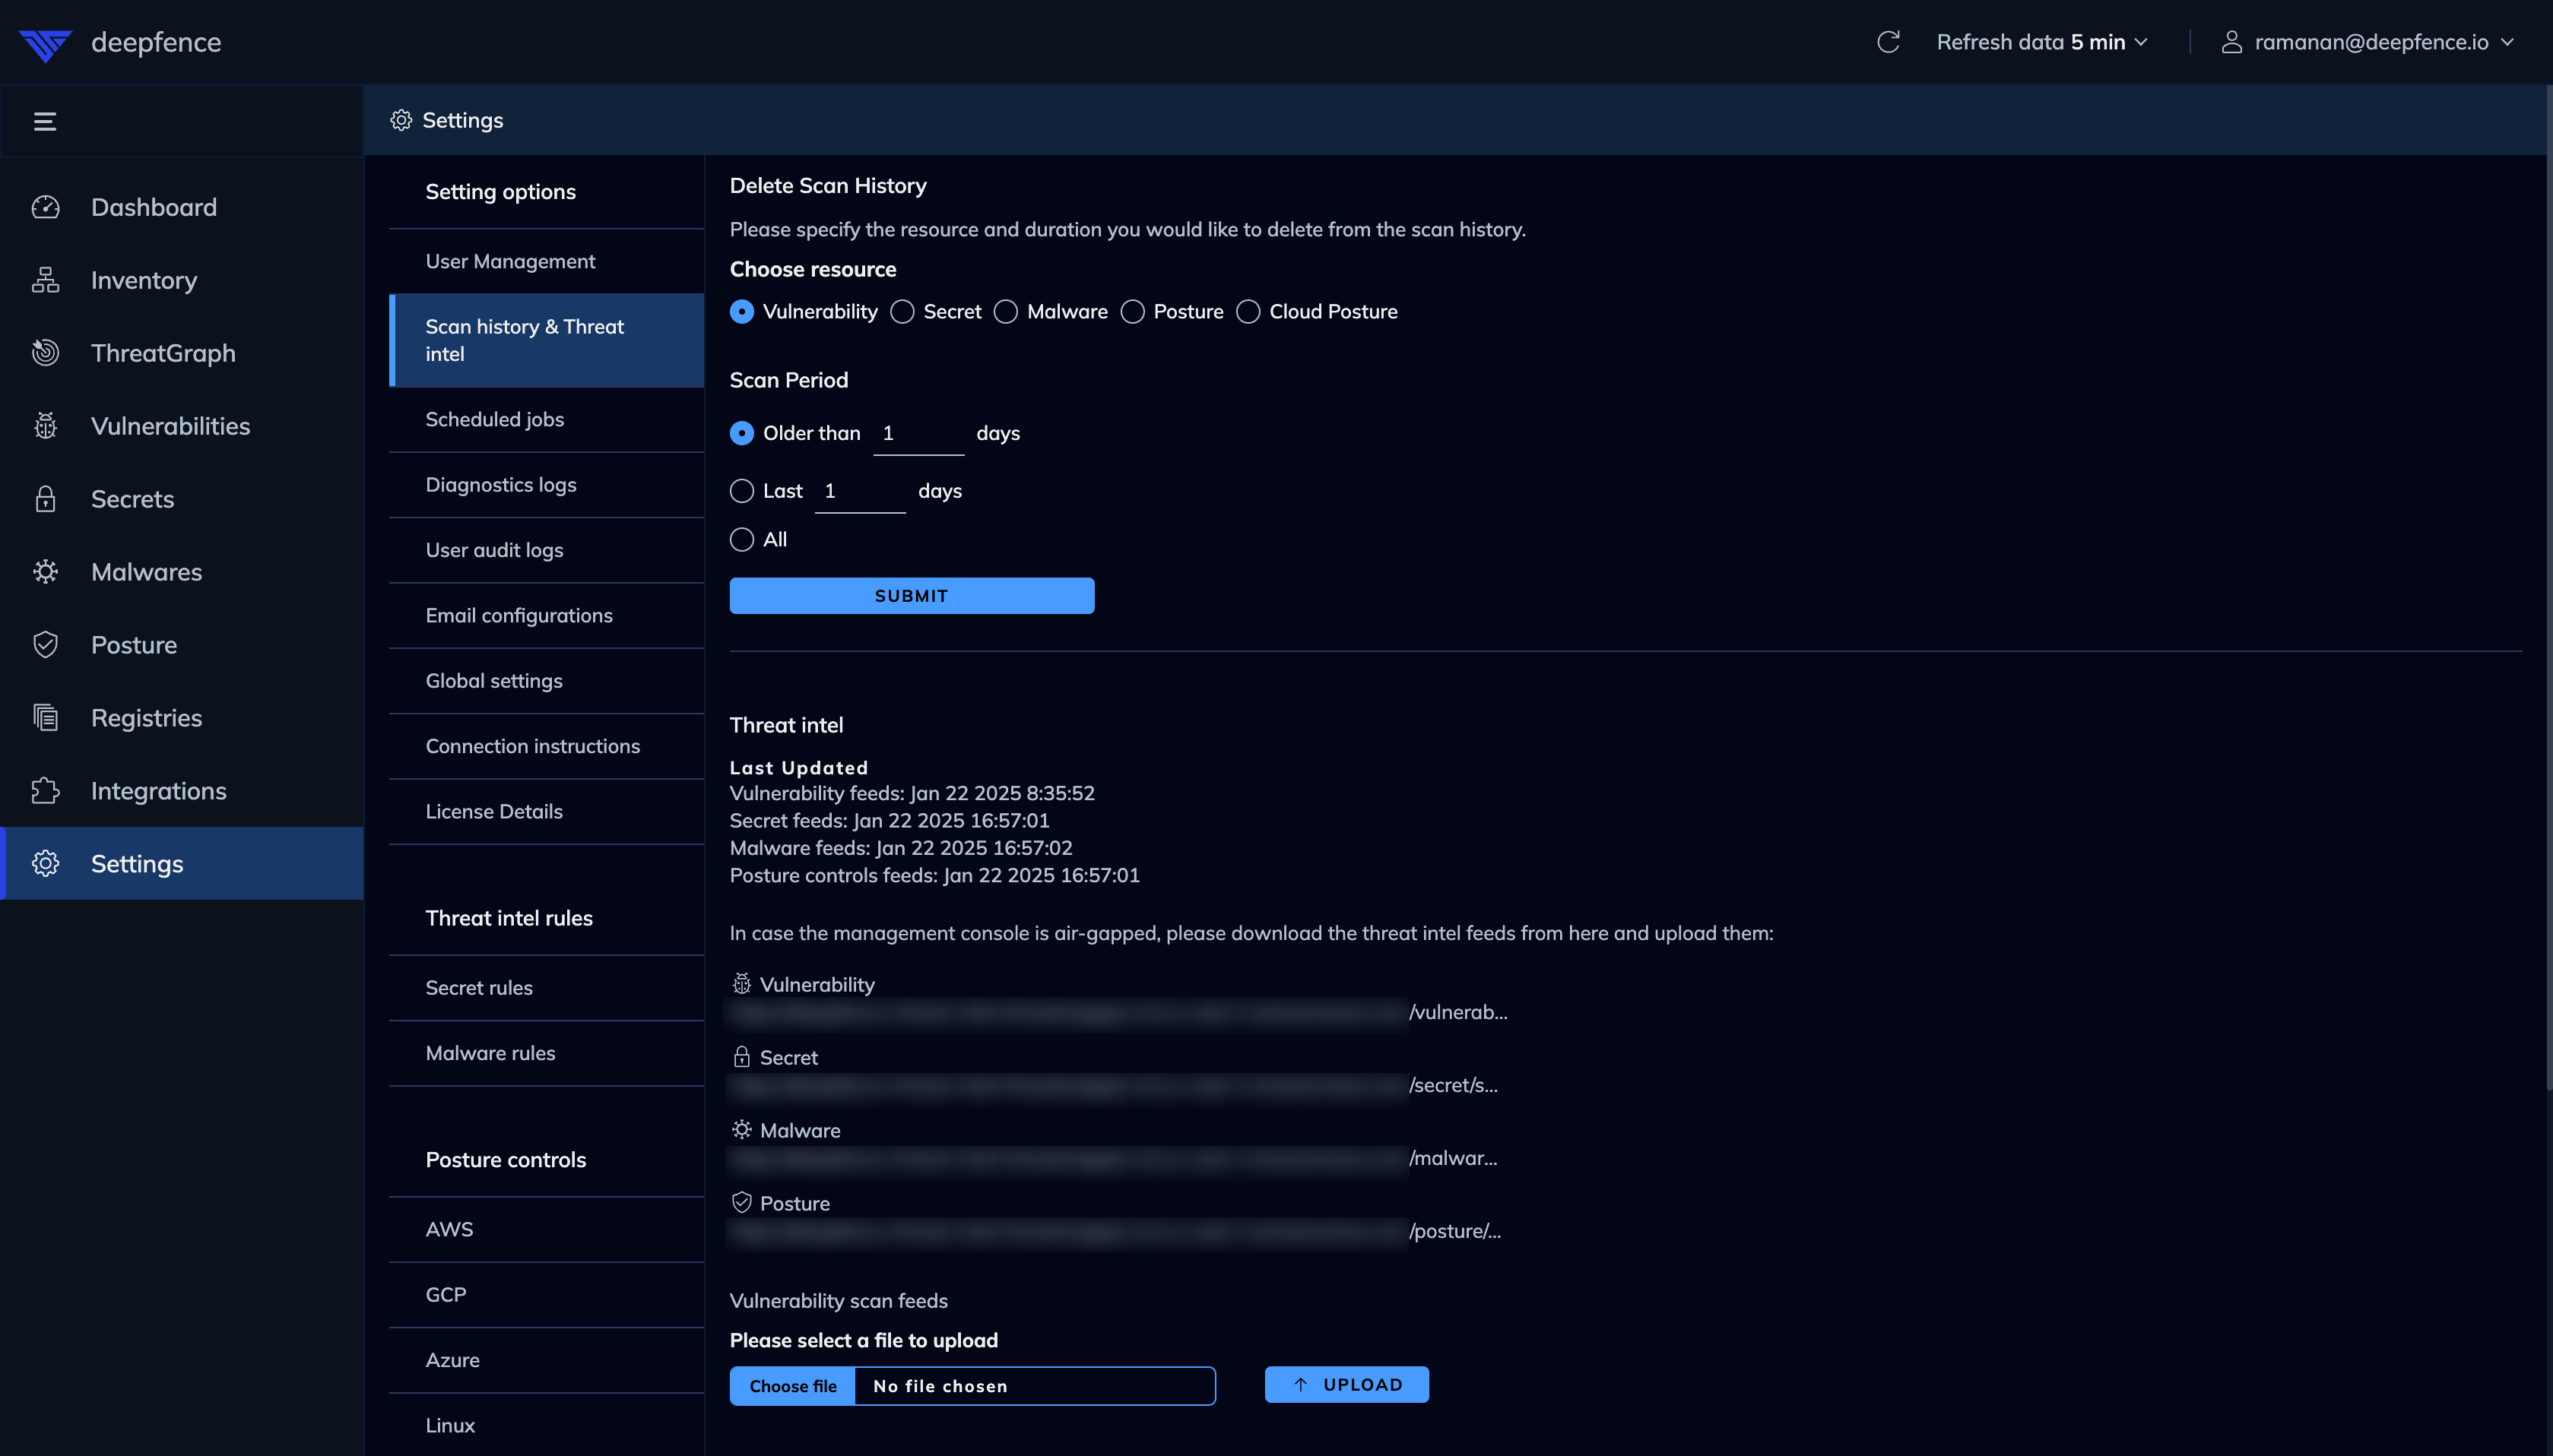This screenshot has width=2553, height=1456.
Task: Click the Posture feed download link ending /posture/...
Action: click(1115, 1232)
